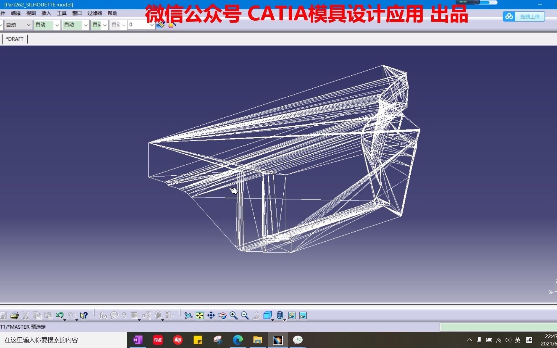The image size is (557, 348).
Task: Open the 编辑 menu
Action: pos(15,13)
